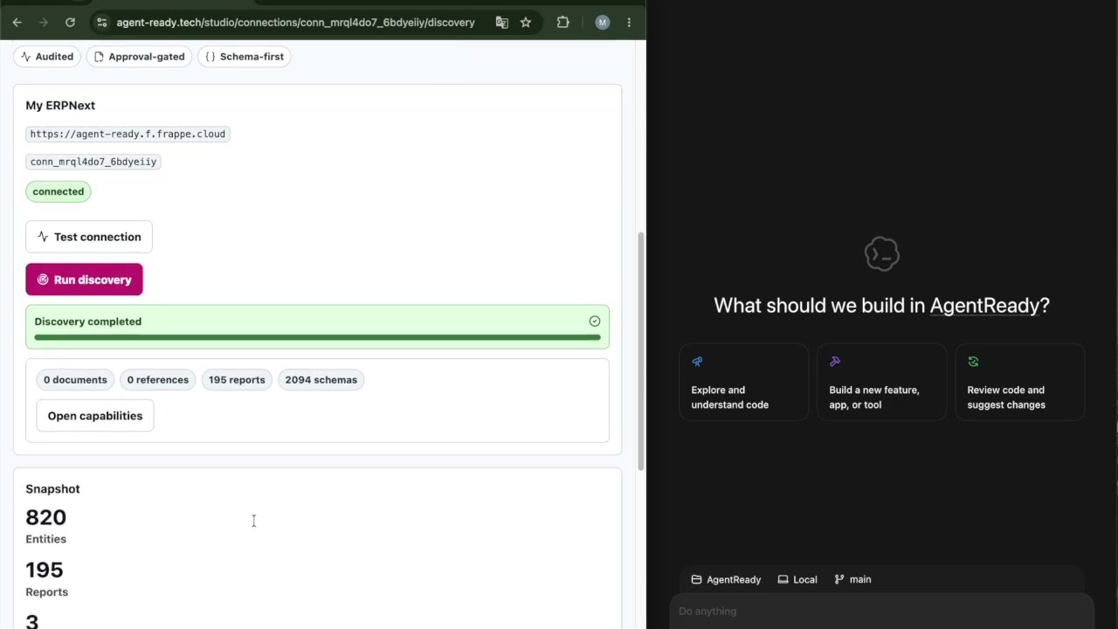Click the hammer icon on the Build card
1118x629 pixels.
click(x=835, y=362)
